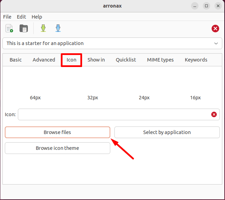Open the Edit menu
The image size is (225, 200).
[21, 17]
